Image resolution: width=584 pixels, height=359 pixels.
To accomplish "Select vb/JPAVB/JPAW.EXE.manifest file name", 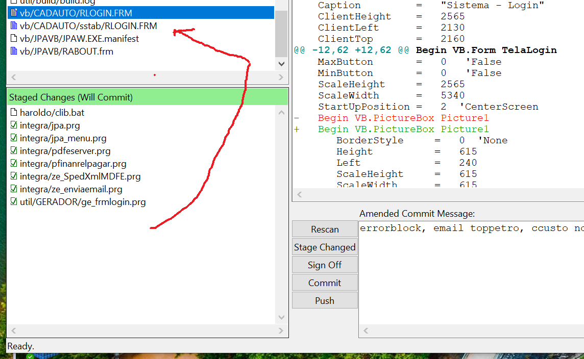I will [79, 39].
